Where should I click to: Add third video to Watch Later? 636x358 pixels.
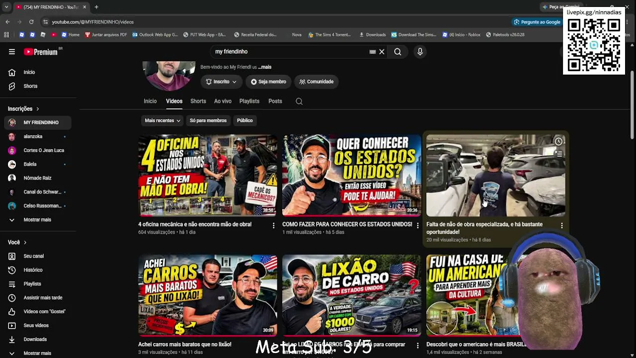[x=558, y=142]
